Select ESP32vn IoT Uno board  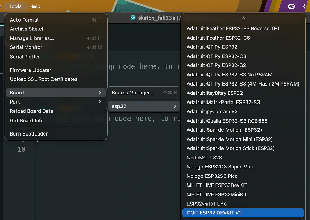click(243, 204)
